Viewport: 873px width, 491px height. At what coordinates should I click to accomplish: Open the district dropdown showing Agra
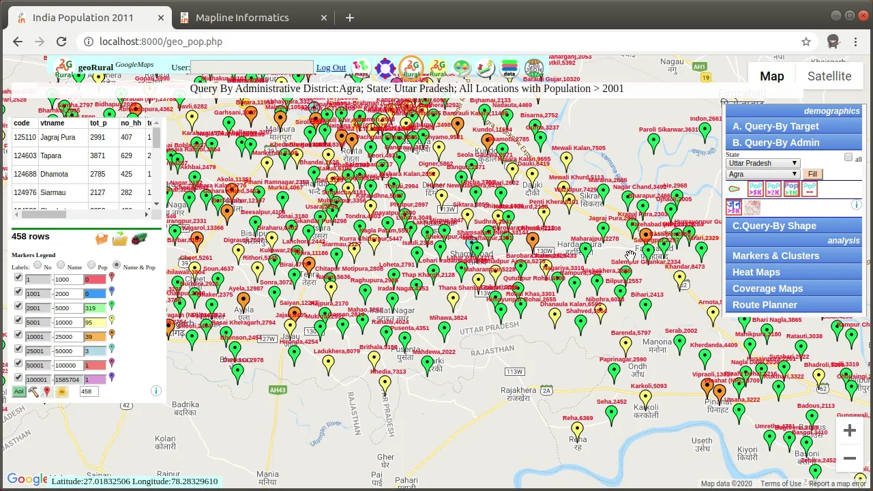tap(763, 174)
